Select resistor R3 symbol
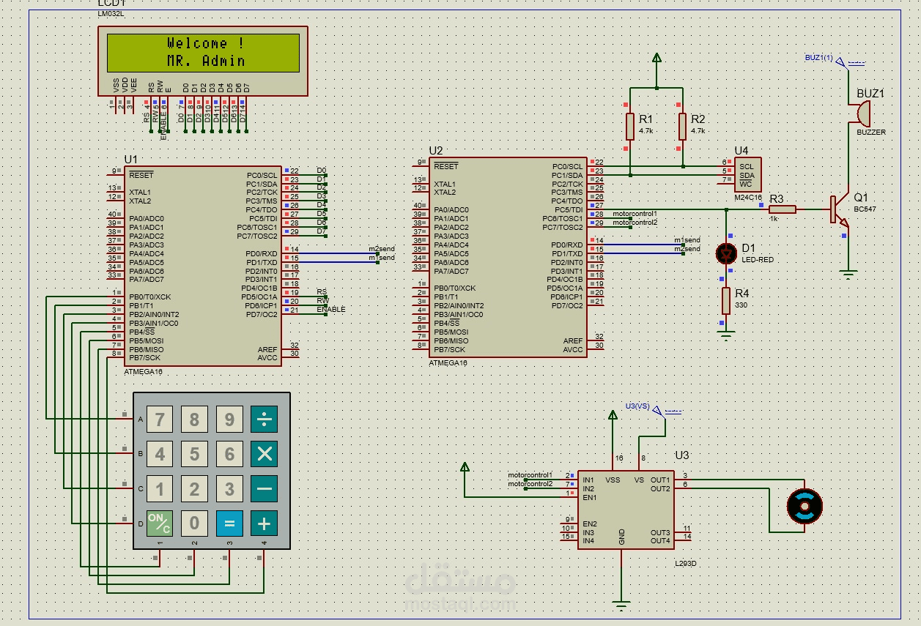The height and width of the screenshot is (626, 921). [783, 209]
